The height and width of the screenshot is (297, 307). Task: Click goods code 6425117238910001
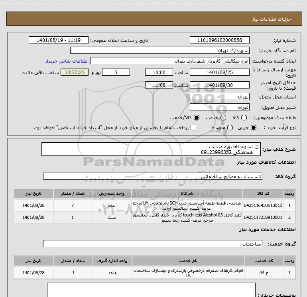(263, 217)
